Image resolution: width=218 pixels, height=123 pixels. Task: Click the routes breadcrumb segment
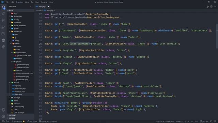coord(39,11)
